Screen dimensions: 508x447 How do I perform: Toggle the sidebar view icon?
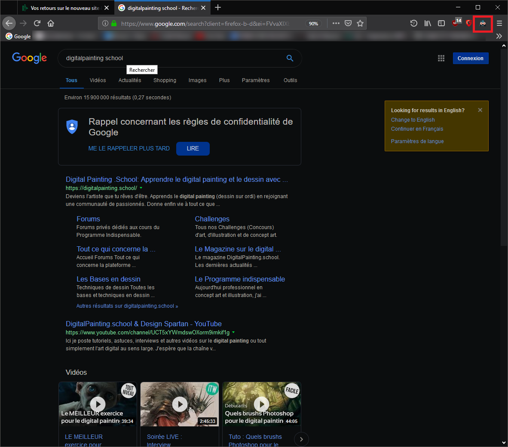[441, 23]
